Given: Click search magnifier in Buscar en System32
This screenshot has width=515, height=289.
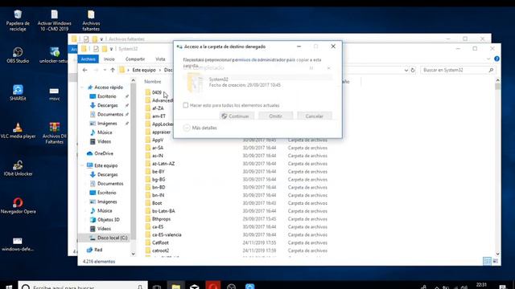Looking at the screenshot, I should [491, 70].
